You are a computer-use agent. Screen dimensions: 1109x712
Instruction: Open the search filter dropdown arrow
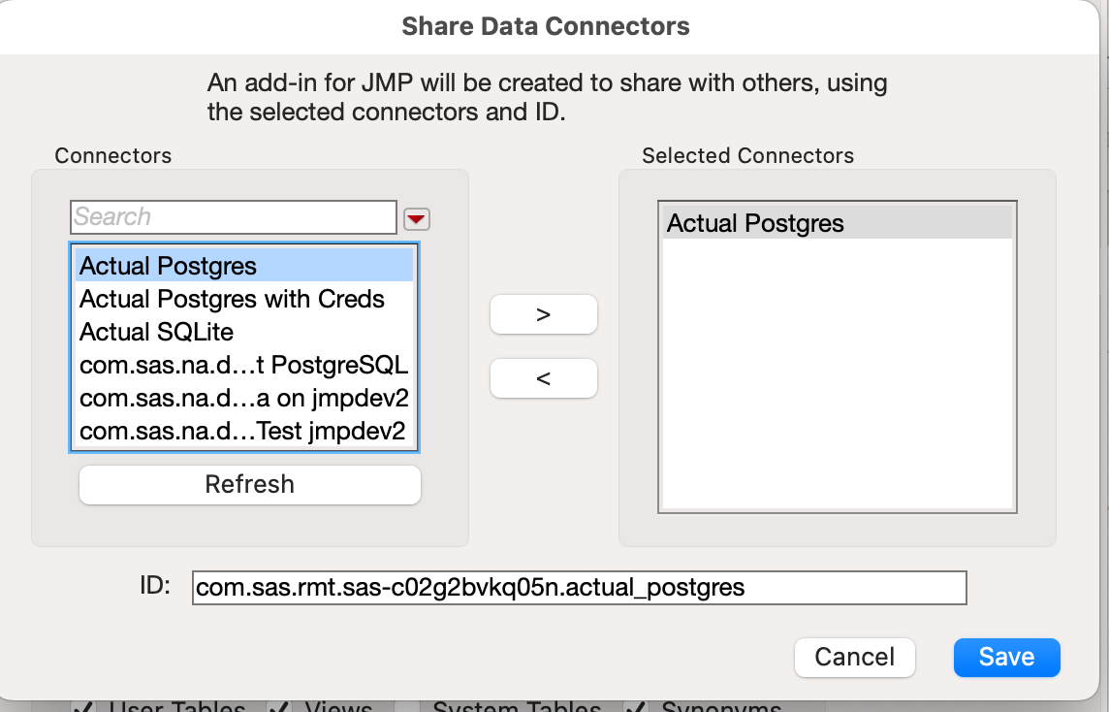[x=416, y=218]
